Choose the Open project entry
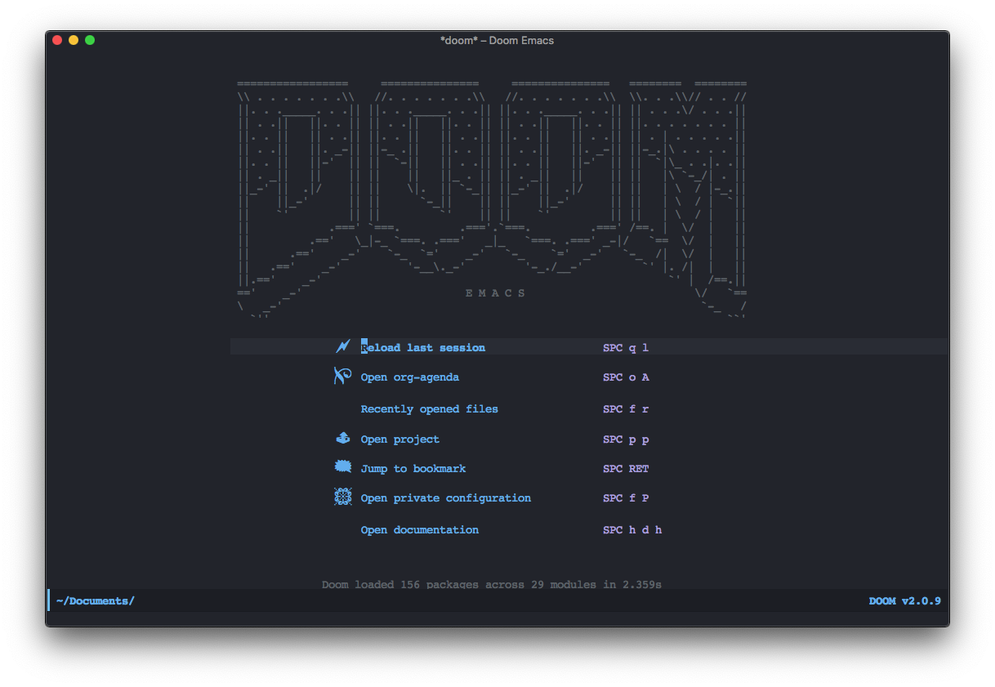The width and height of the screenshot is (995, 687). tap(400, 439)
